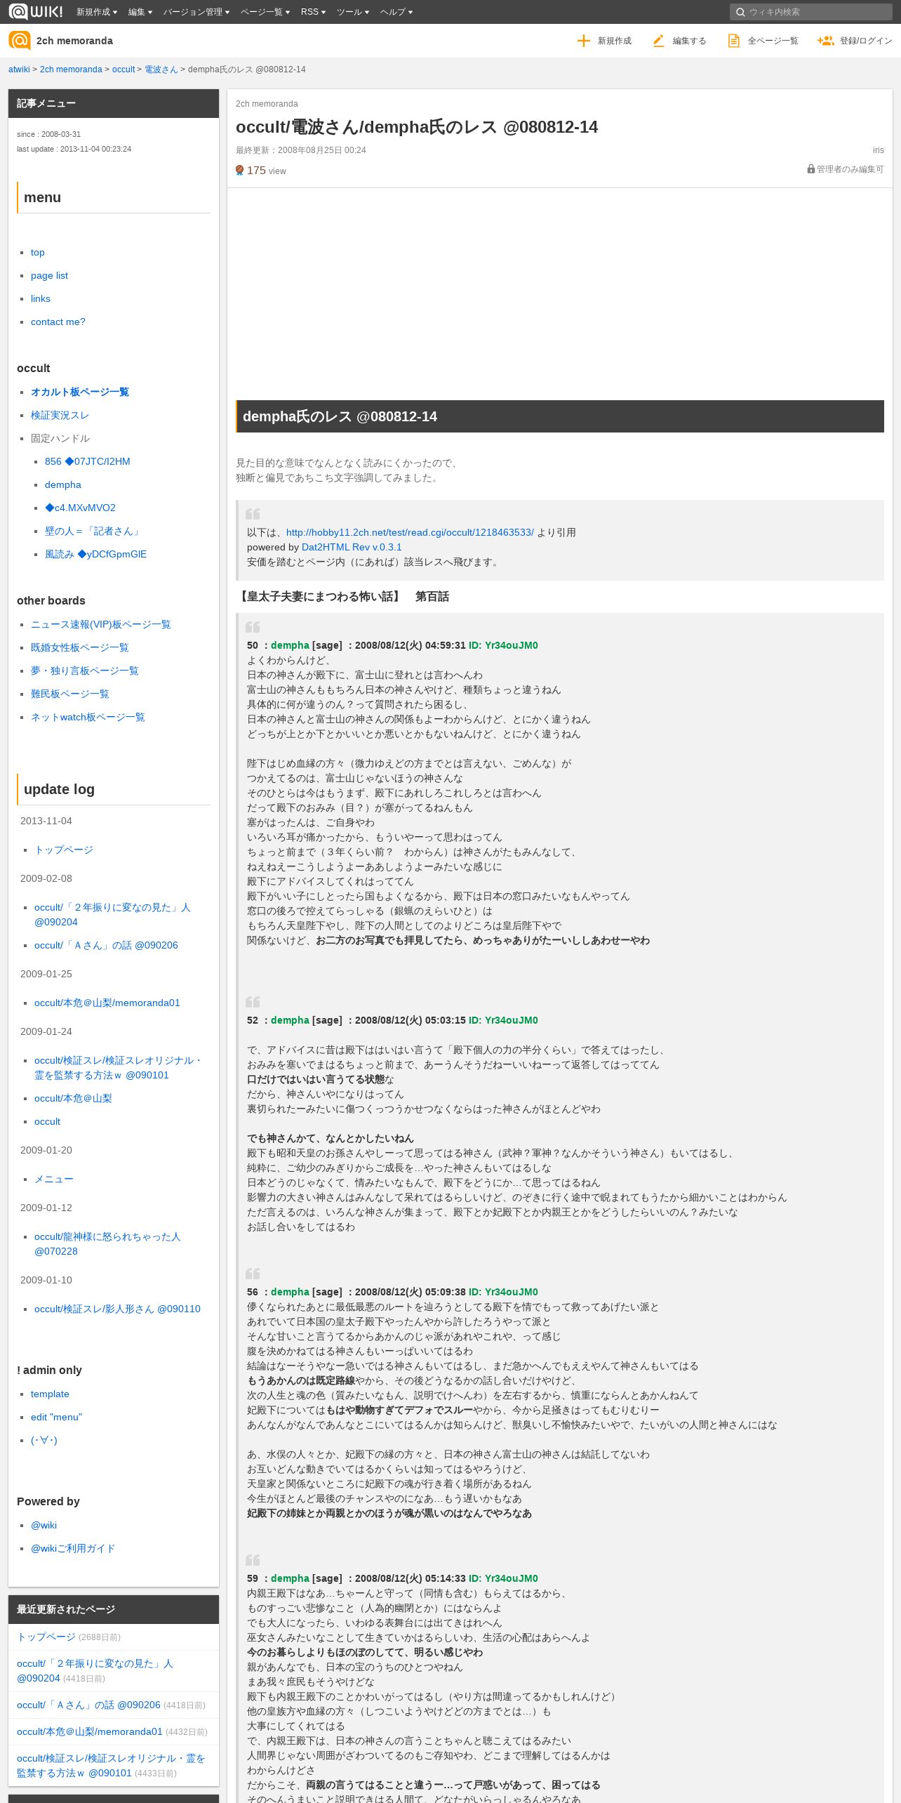Open the 電波さん breadcrumb link
901x1803 pixels.
pyautogui.click(x=161, y=70)
